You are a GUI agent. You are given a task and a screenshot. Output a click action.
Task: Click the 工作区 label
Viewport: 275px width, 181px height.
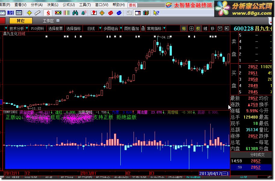tap(48, 21)
